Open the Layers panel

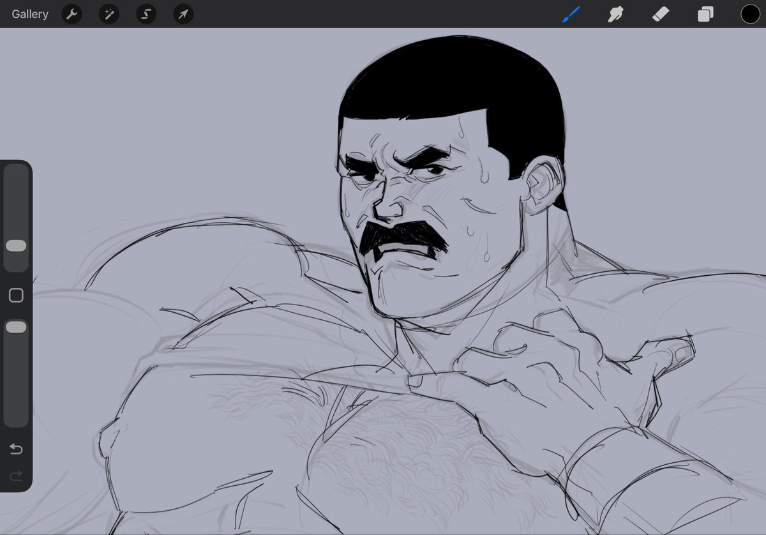coord(705,14)
